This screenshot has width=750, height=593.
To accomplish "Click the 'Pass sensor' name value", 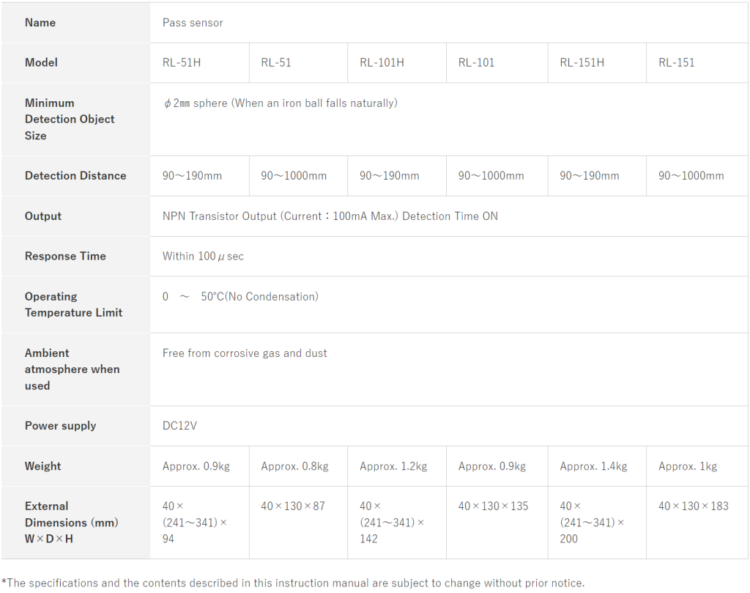I will (x=193, y=23).
